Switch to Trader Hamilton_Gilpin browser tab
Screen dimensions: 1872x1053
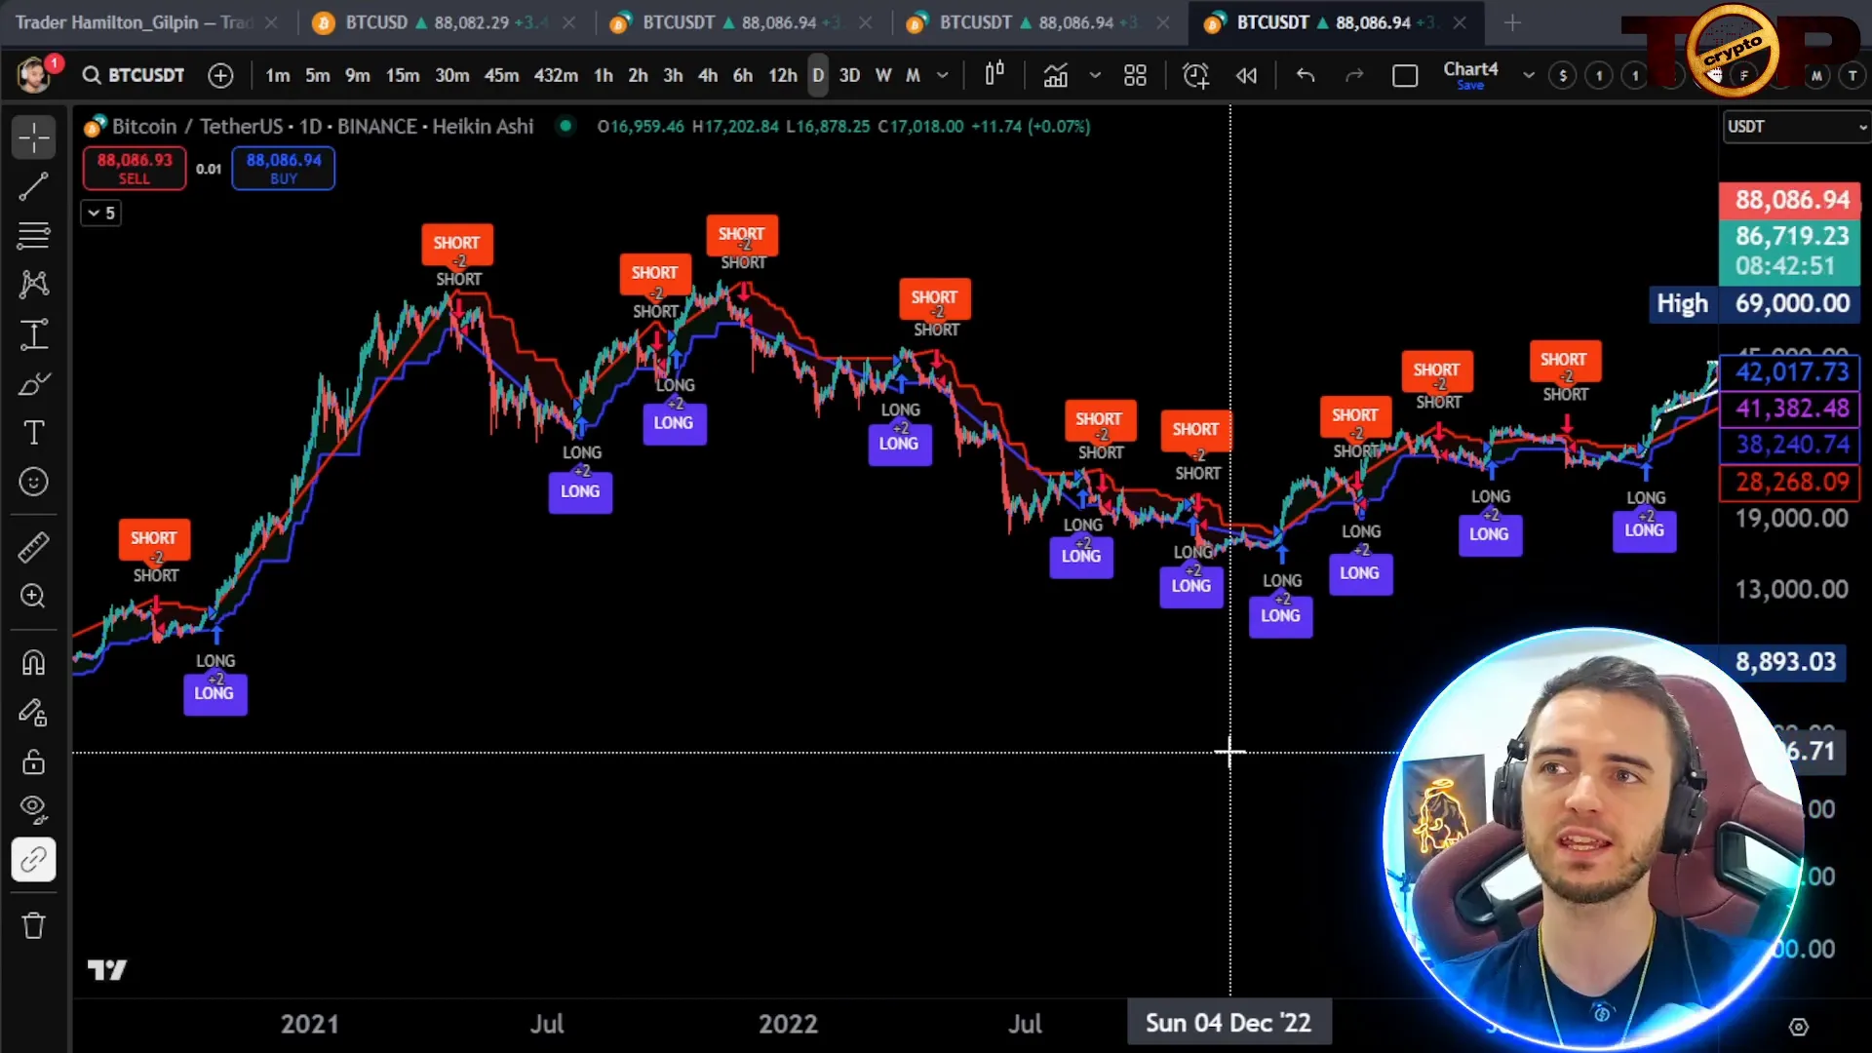(x=134, y=22)
